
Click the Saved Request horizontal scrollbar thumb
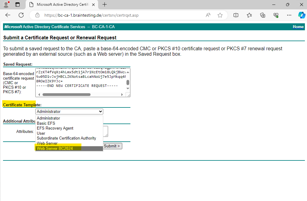click(x=67, y=95)
